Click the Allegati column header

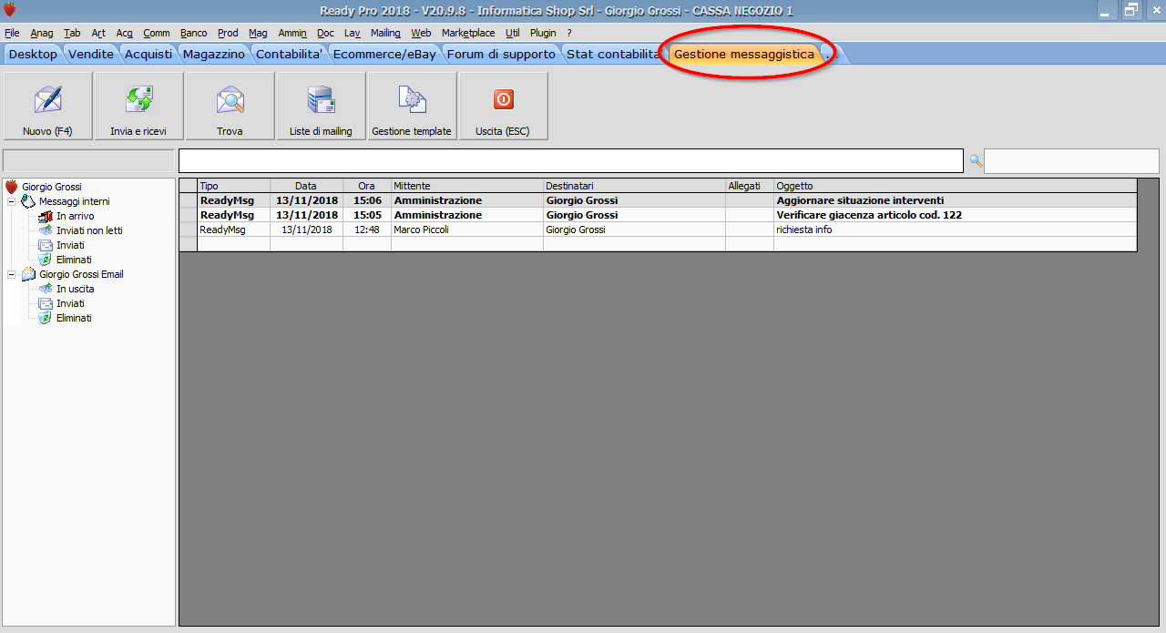tap(750, 186)
